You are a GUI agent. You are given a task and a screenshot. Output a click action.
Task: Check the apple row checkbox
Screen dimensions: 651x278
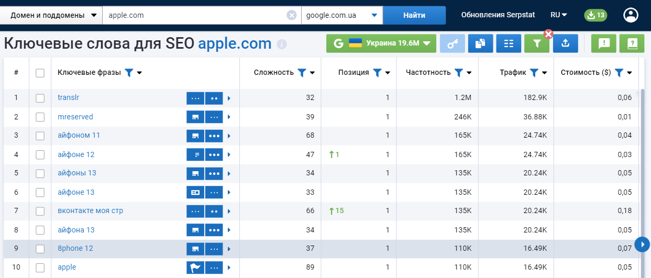tap(40, 268)
